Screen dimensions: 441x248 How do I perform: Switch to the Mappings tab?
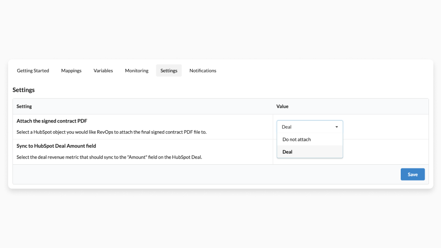coord(71,71)
